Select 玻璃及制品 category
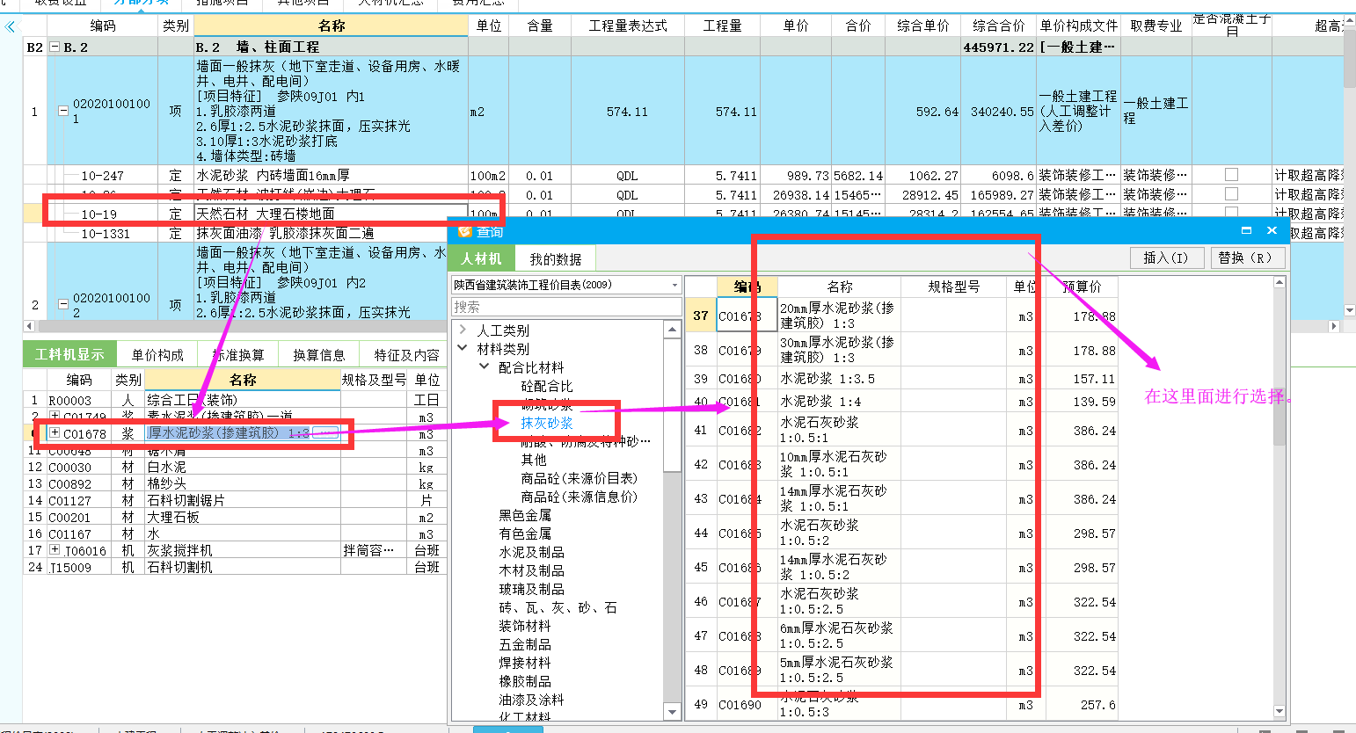Image resolution: width=1356 pixels, height=733 pixels. 532,589
